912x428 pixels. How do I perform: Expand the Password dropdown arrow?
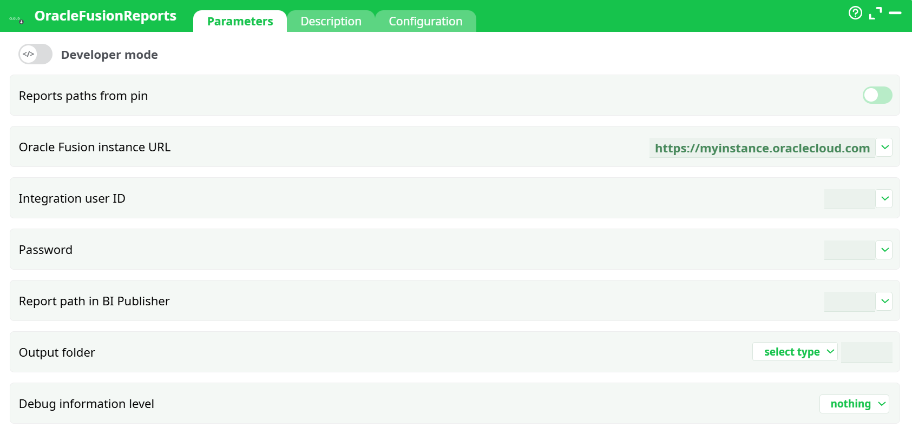884,250
